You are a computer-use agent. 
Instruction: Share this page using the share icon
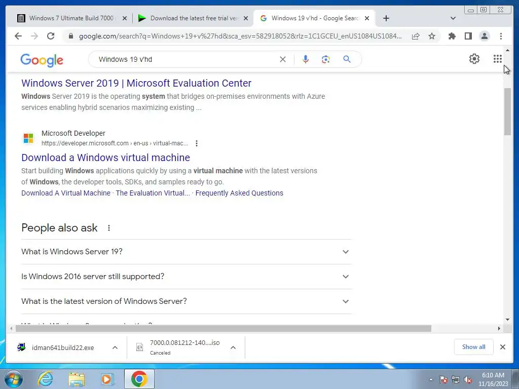coord(416,36)
